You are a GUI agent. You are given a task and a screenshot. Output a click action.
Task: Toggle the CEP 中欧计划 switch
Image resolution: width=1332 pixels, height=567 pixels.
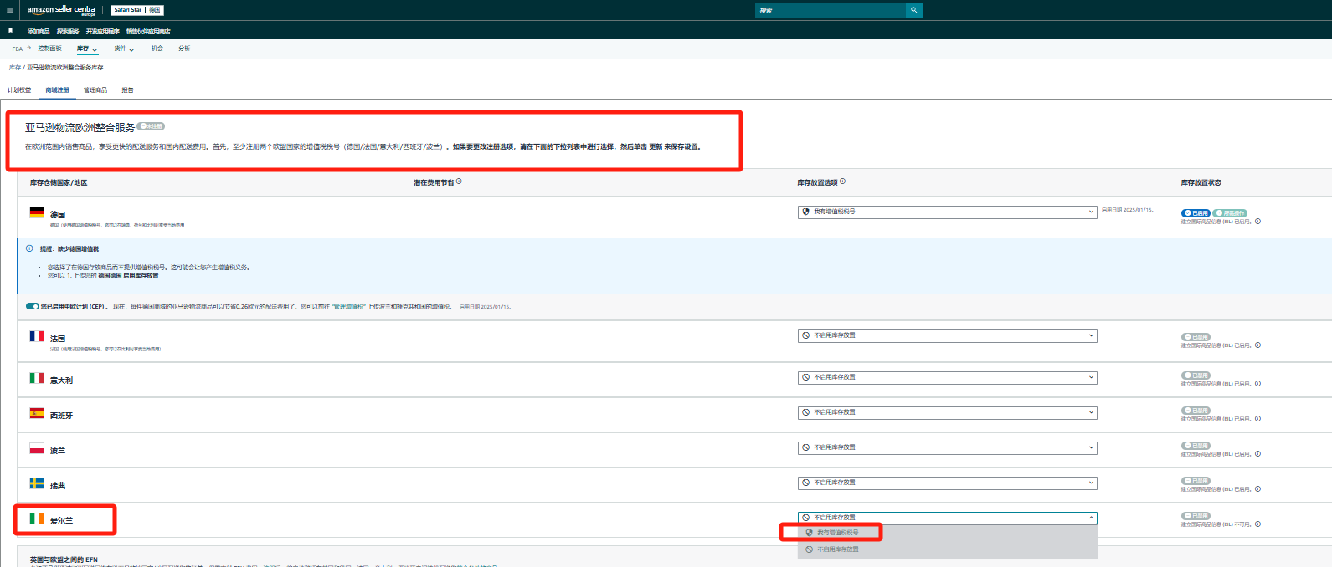pos(33,306)
